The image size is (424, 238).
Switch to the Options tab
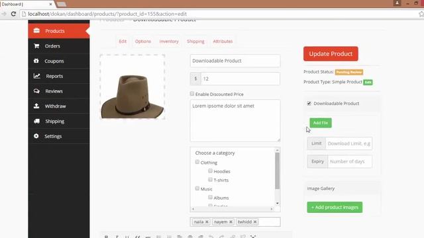143,41
